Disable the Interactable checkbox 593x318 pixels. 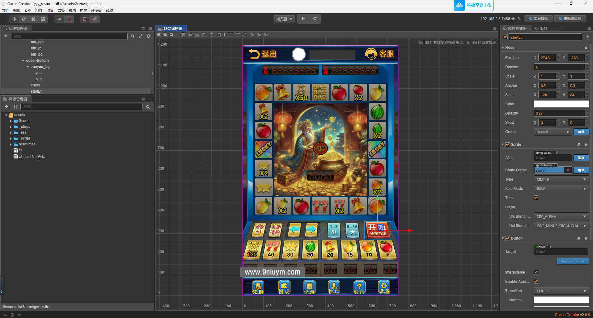536,272
